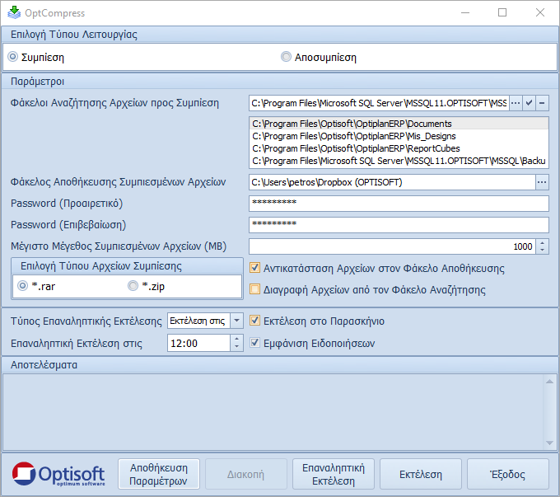
Task: Click browse (…) button for Dropbox save folder
Action: pyautogui.click(x=542, y=181)
